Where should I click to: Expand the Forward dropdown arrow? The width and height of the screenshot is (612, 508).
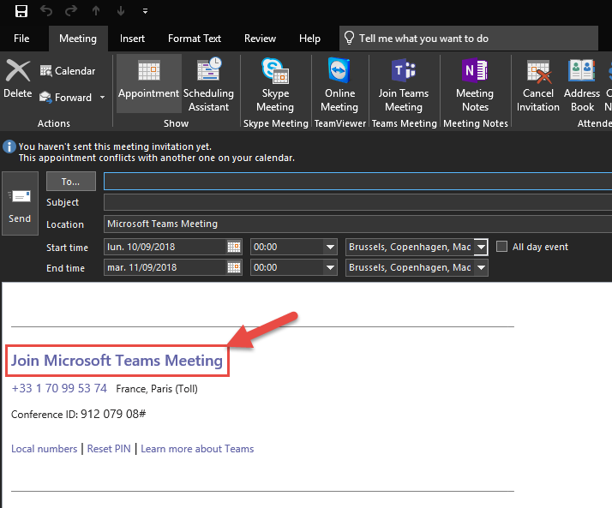102,97
